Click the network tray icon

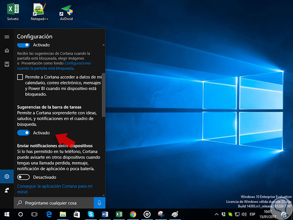tap(237, 214)
